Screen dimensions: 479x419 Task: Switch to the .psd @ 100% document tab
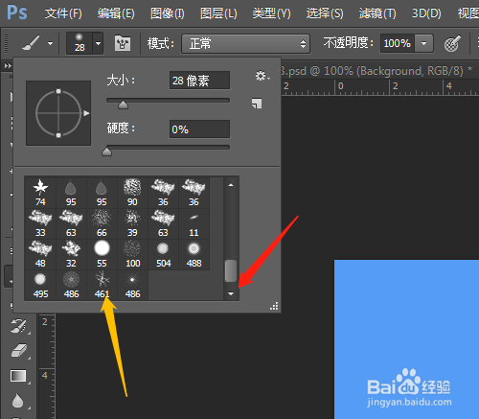click(x=376, y=71)
